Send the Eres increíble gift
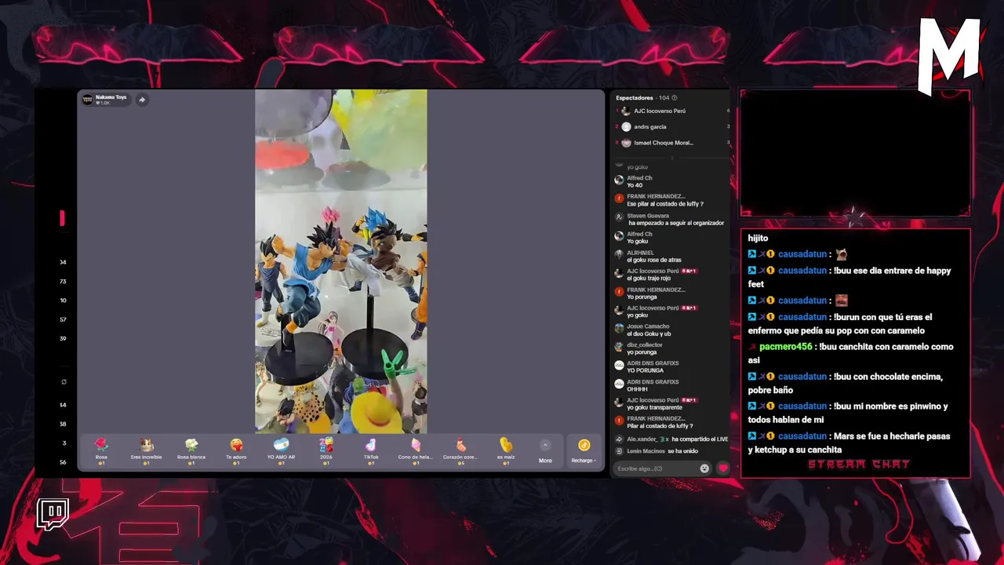The height and width of the screenshot is (565, 1004). (x=146, y=450)
